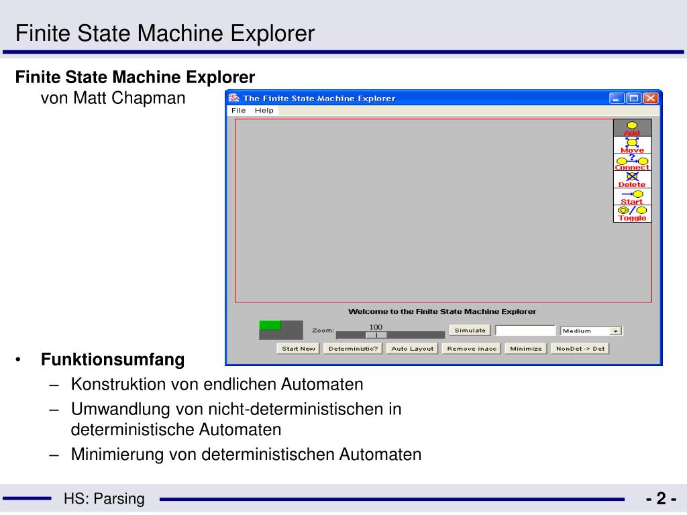The width and height of the screenshot is (687, 515).
Task: Select the Start state tool
Action: pyautogui.click(x=632, y=196)
